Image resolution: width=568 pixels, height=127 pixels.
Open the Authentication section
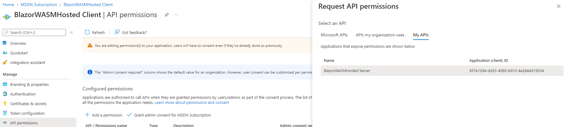coord(23,94)
